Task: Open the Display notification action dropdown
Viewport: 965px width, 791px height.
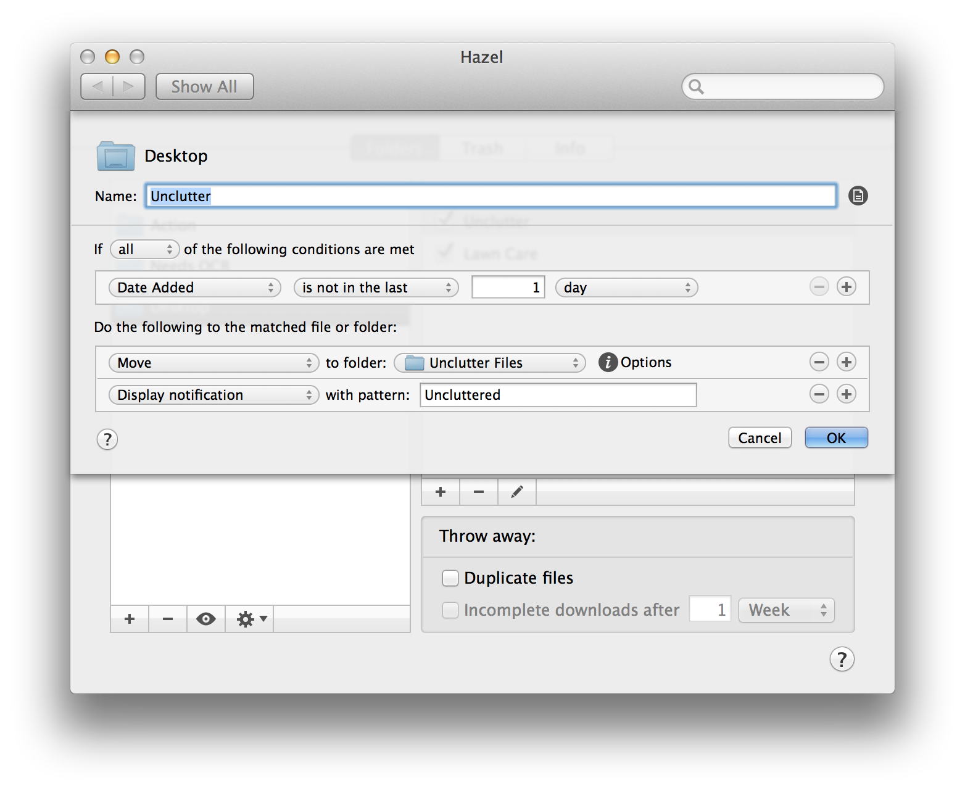Action: click(214, 395)
